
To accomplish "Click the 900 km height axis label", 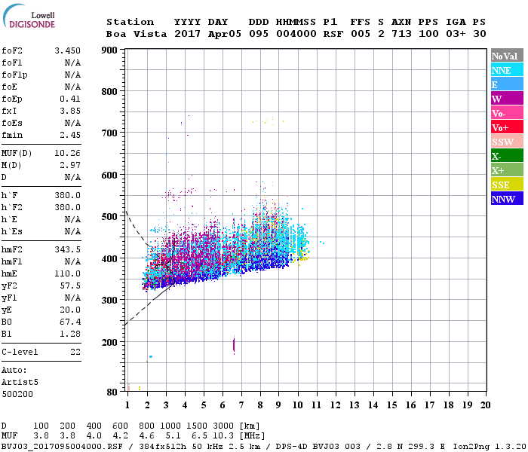I will [x=109, y=50].
